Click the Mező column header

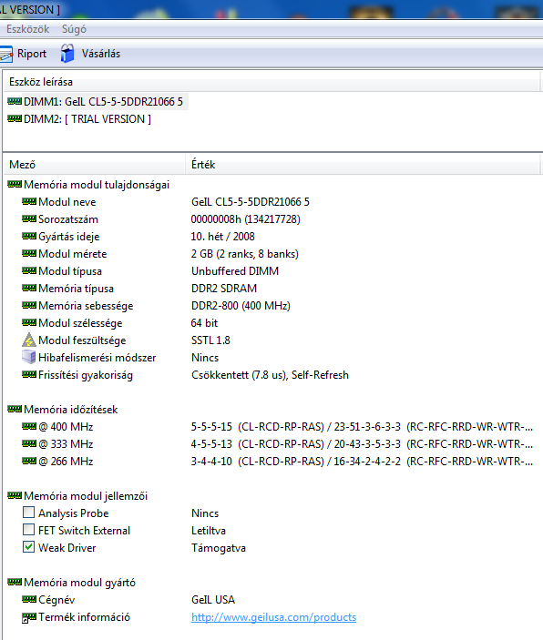pyautogui.click(x=95, y=165)
